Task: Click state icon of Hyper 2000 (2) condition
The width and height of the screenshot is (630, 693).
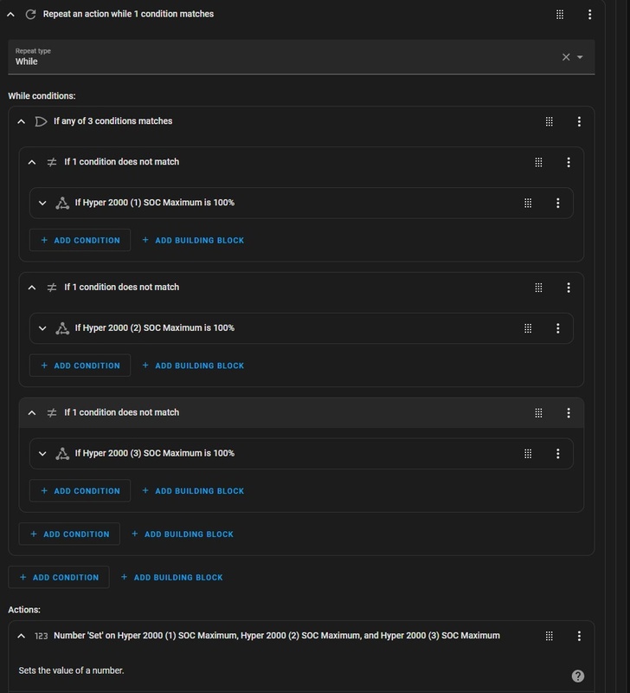Action: coord(62,328)
